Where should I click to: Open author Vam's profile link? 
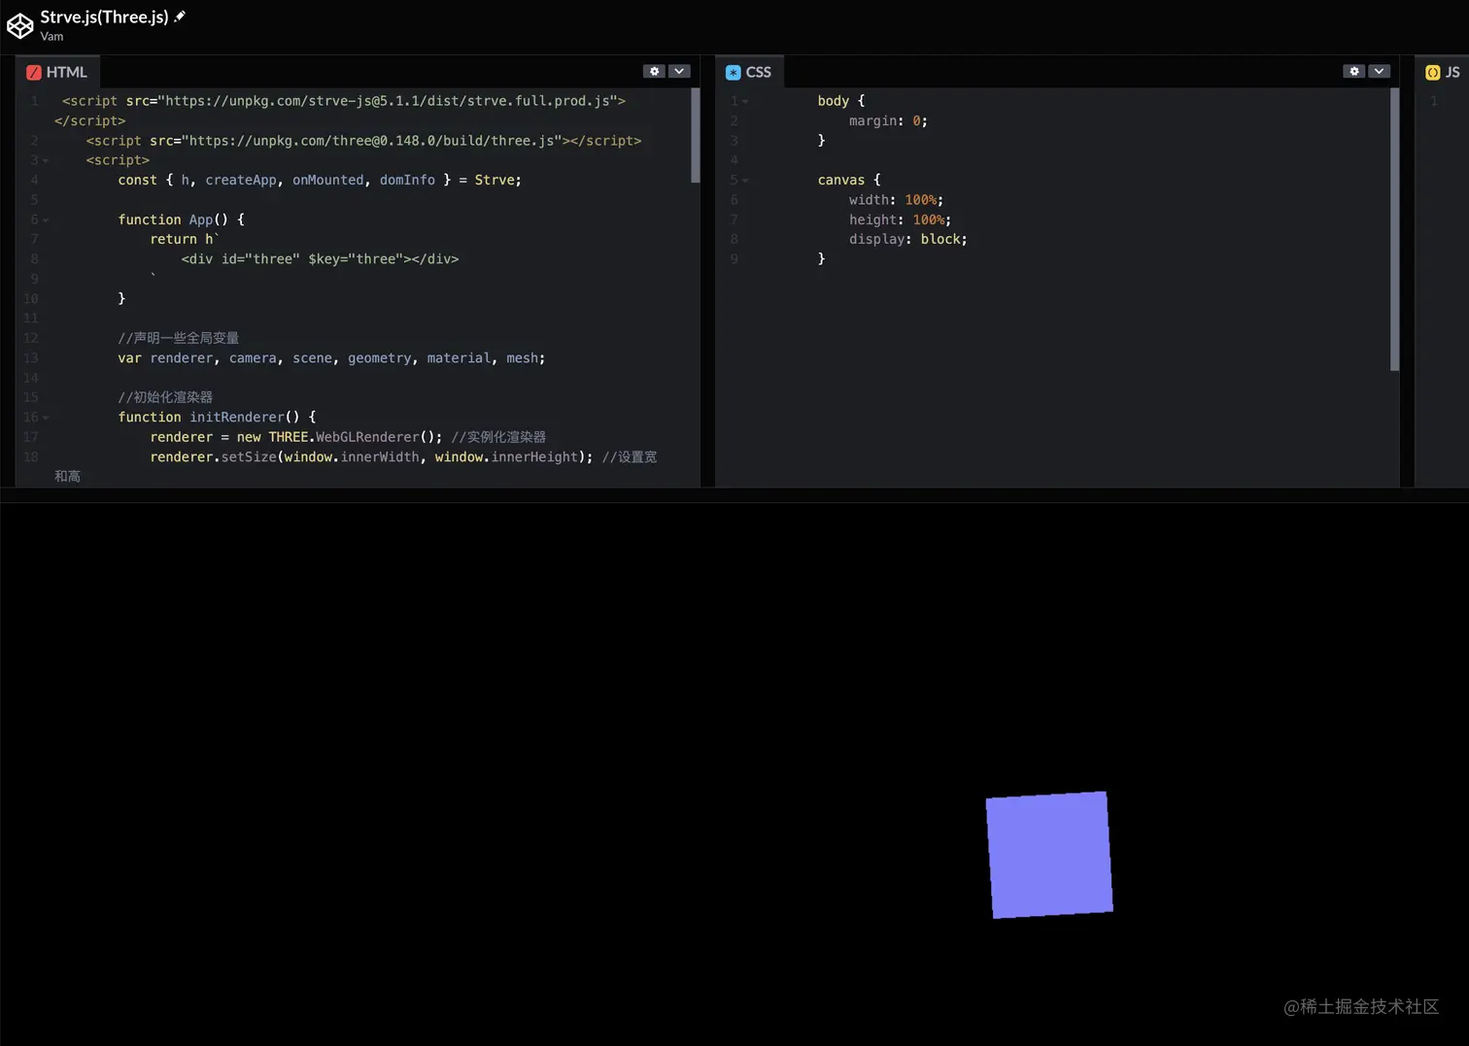(x=51, y=36)
